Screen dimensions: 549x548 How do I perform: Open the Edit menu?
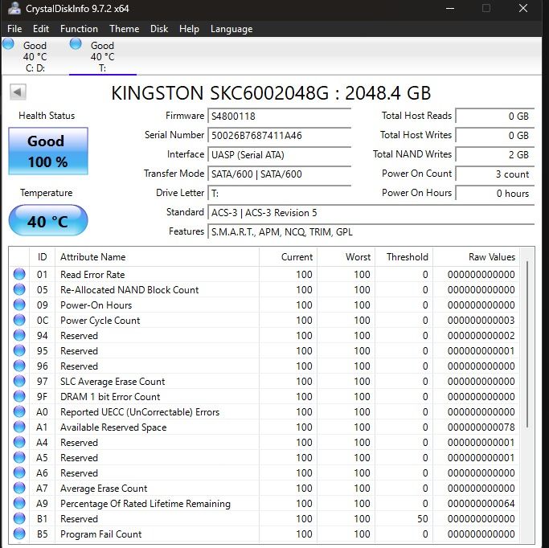click(41, 29)
